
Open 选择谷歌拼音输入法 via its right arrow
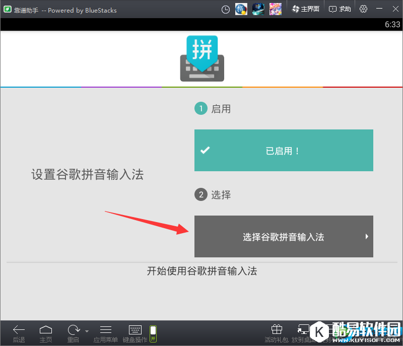click(x=367, y=236)
